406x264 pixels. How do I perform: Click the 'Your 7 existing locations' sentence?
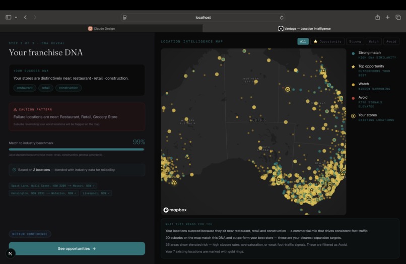pyautogui.click(x=205, y=251)
